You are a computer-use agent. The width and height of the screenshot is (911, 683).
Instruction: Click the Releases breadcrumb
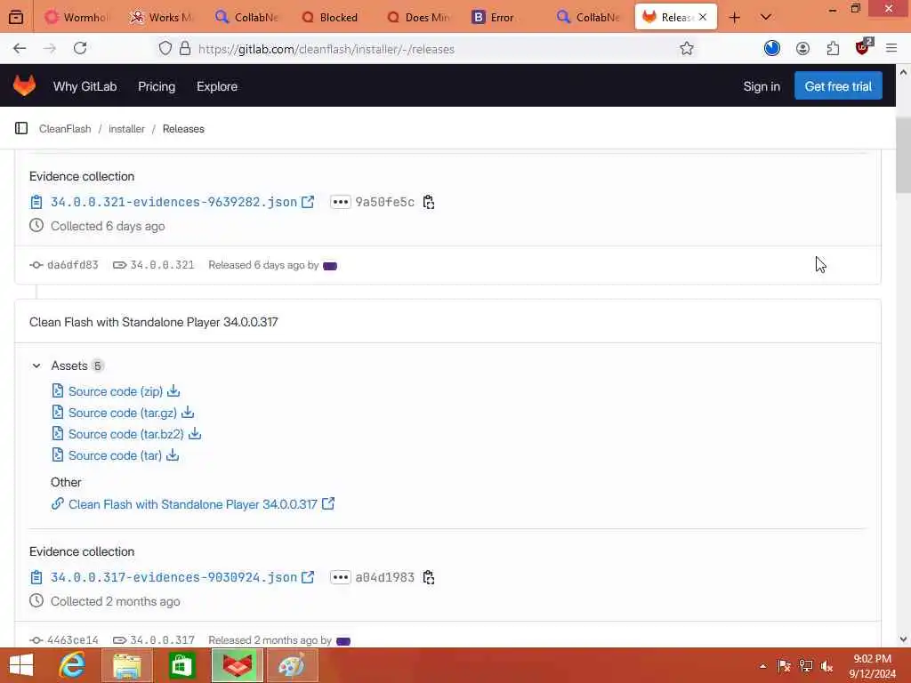[183, 129]
